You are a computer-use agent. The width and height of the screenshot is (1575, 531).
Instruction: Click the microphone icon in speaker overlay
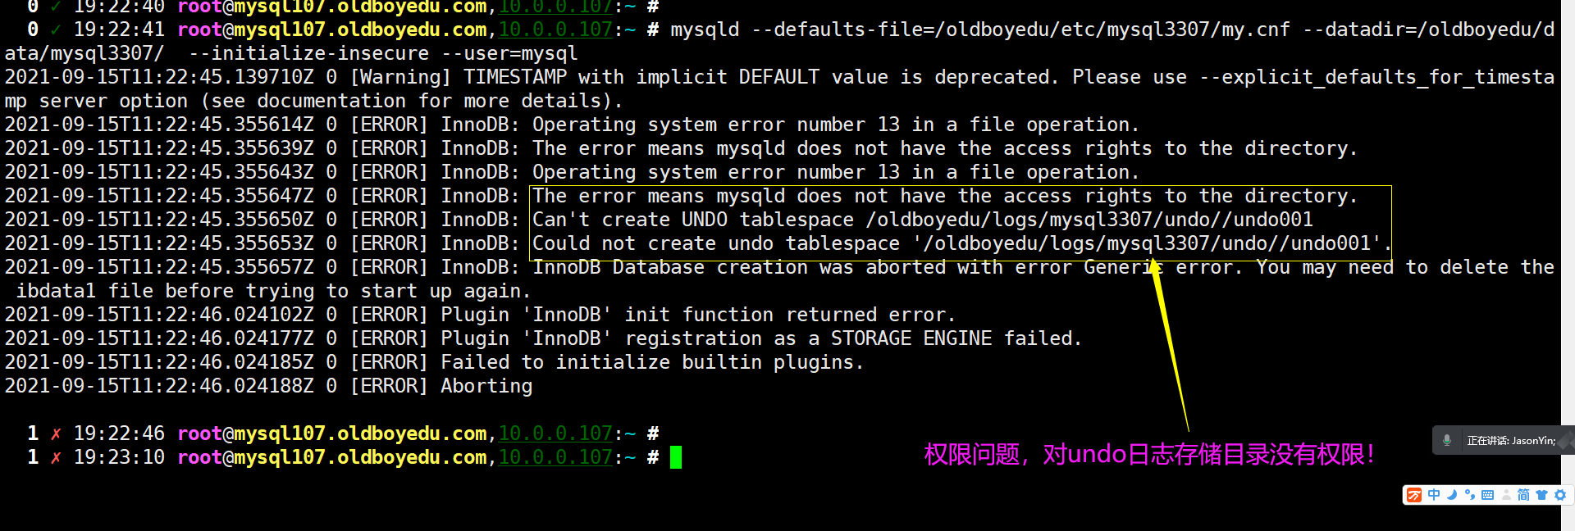(1447, 440)
